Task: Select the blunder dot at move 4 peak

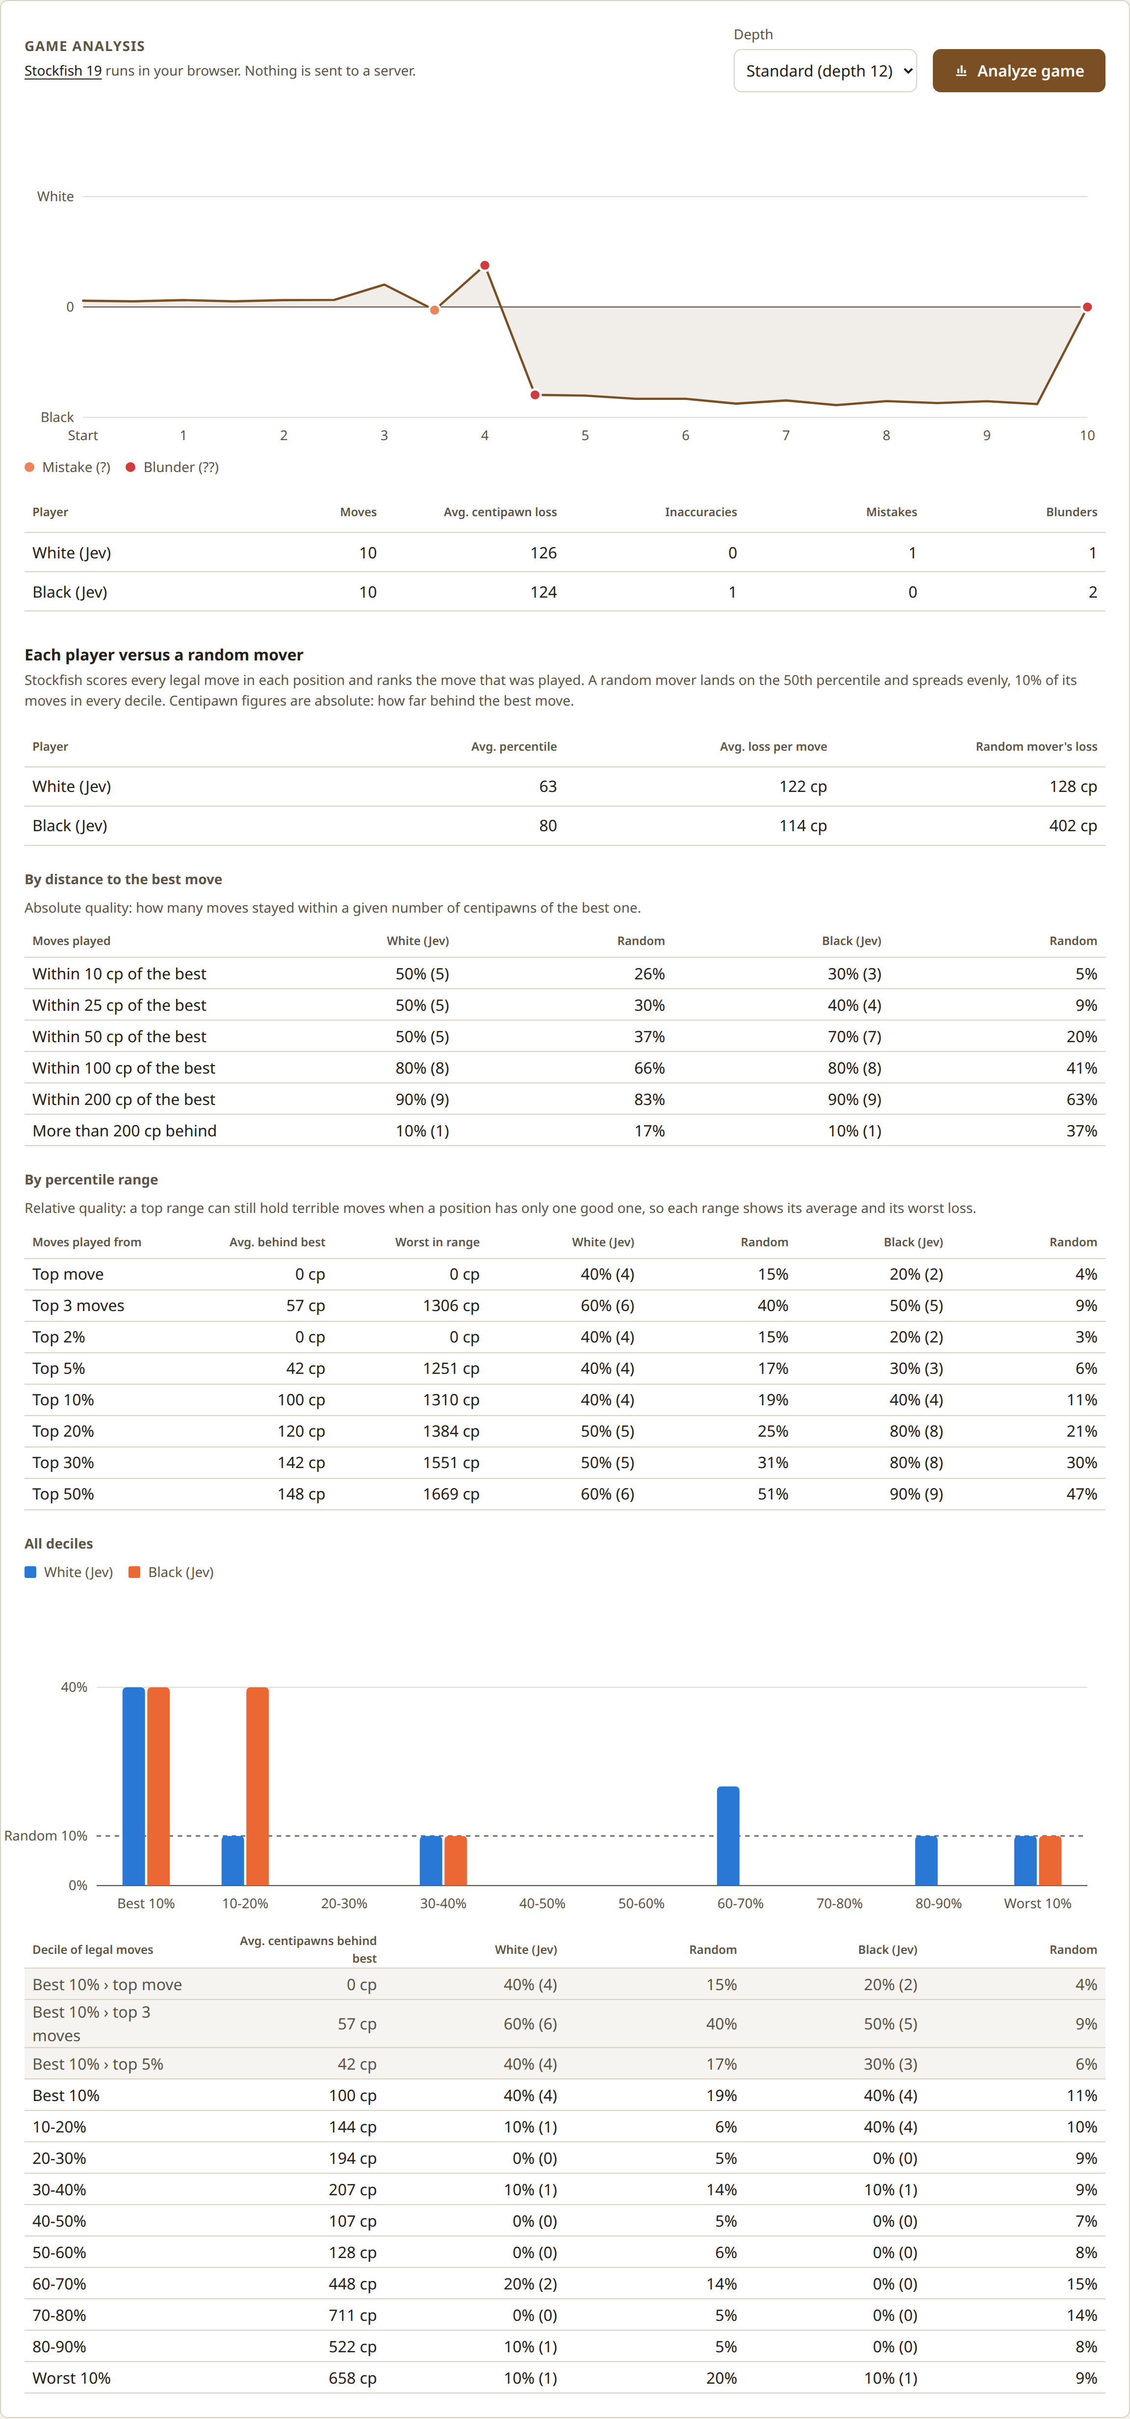Action: coord(484,266)
